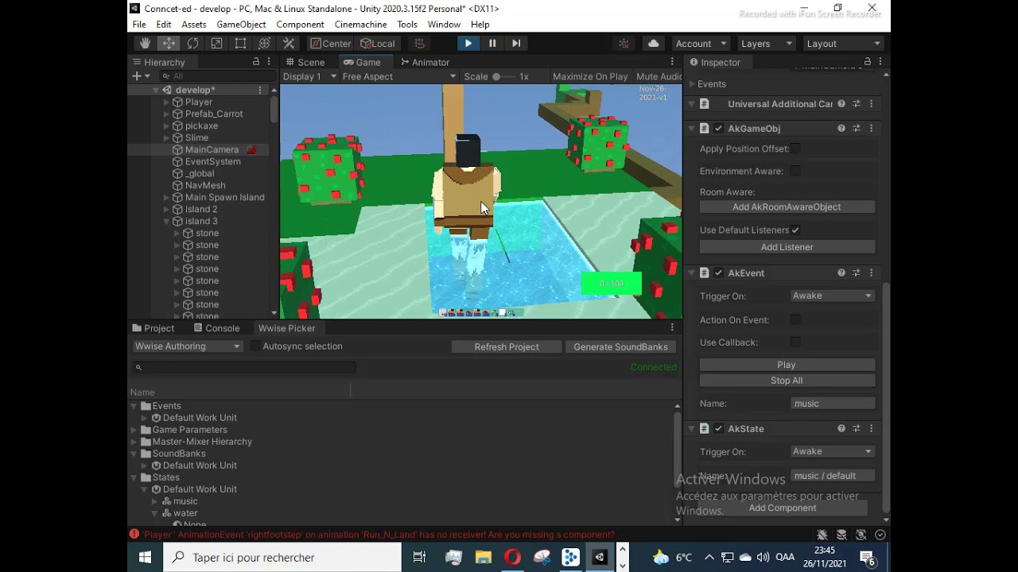The image size is (1018, 572).
Task: Open the Free Aspect dropdown
Action: (x=399, y=76)
